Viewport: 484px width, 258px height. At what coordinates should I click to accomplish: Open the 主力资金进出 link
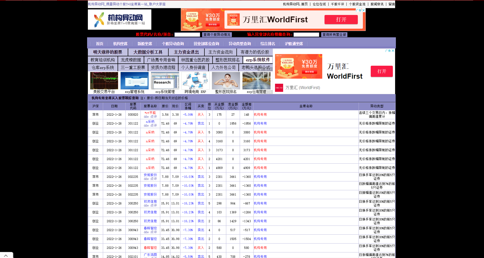[x=186, y=52]
